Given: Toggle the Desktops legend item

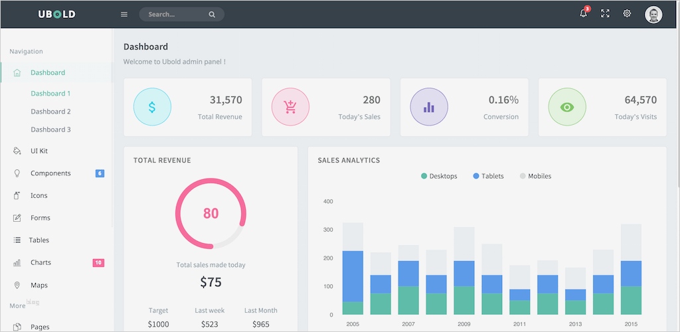Looking at the screenshot, I should click(439, 176).
